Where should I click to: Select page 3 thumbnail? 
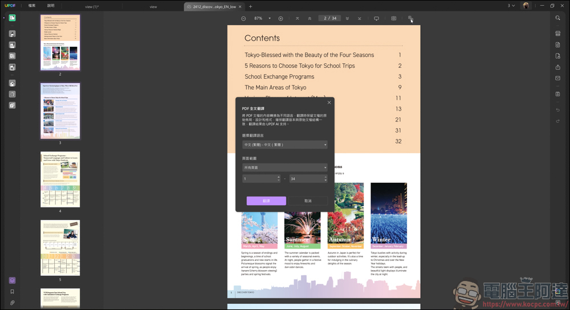point(60,111)
